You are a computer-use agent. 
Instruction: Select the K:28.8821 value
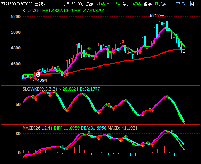coord(69,89)
